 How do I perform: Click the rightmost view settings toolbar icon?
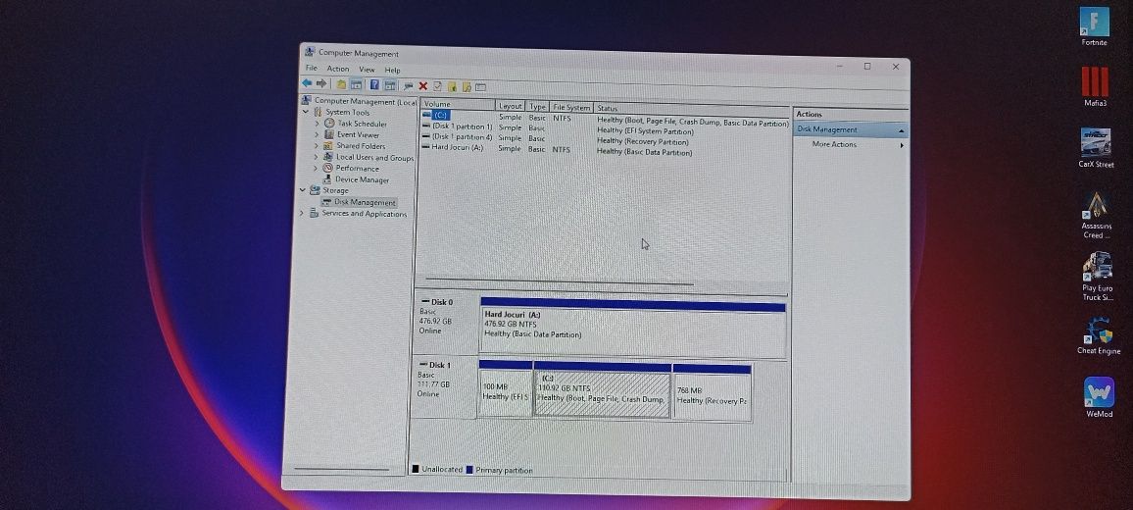point(480,87)
